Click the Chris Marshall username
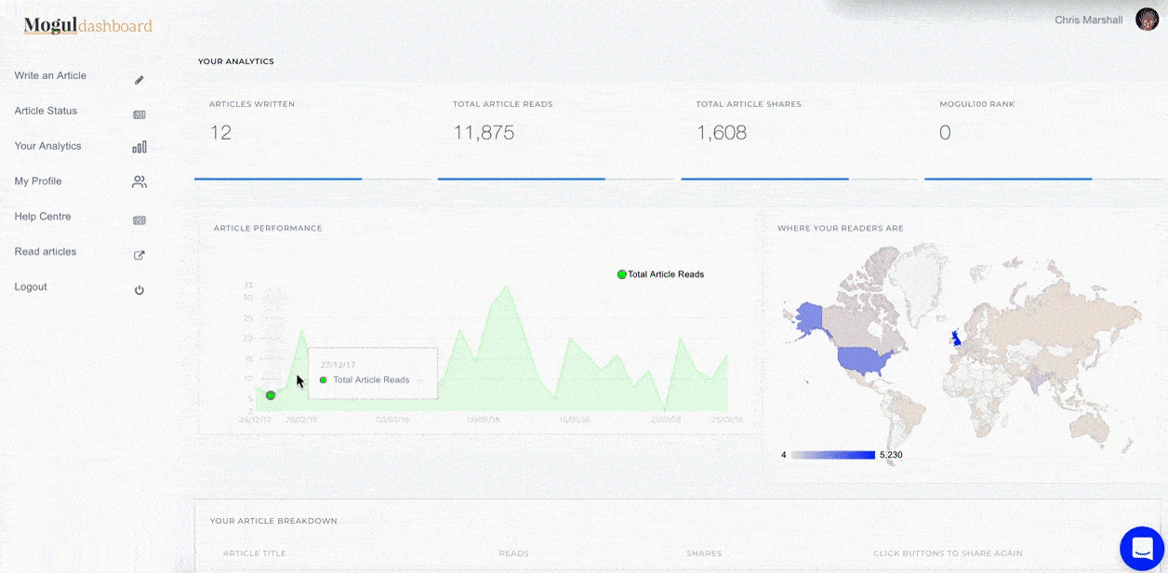 click(x=1088, y=20)
